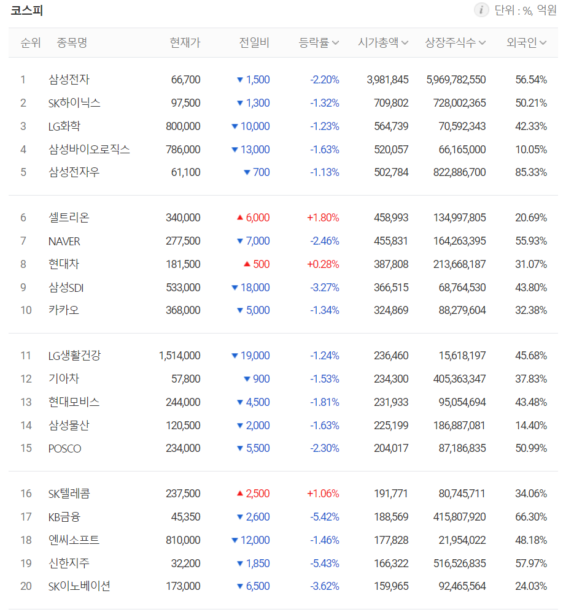Click the 현재가 column header
Screen dimensions: 574x615
click(185, 42)
